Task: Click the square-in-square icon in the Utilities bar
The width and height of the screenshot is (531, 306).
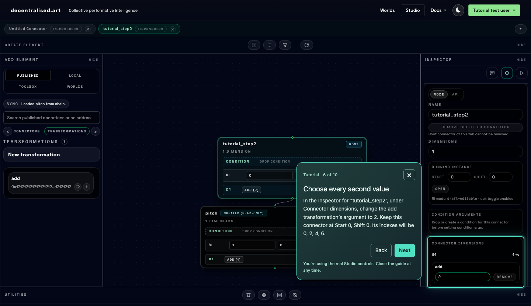Action: (280, 295)
